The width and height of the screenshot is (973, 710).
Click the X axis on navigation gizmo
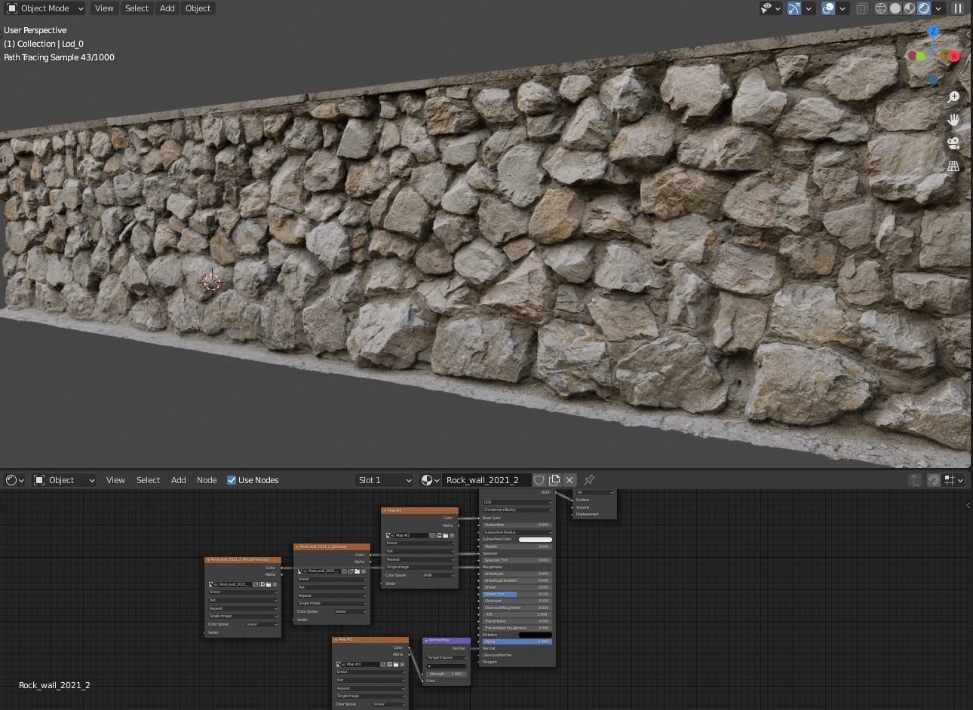(954, 56)
